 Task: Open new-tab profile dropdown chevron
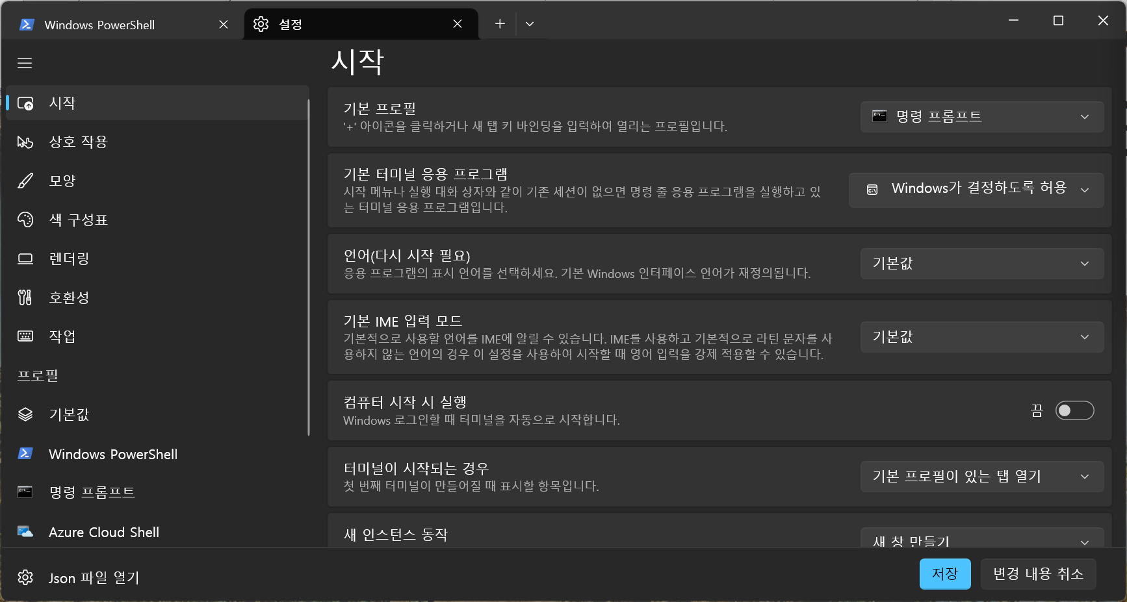[x=530, y=24]
